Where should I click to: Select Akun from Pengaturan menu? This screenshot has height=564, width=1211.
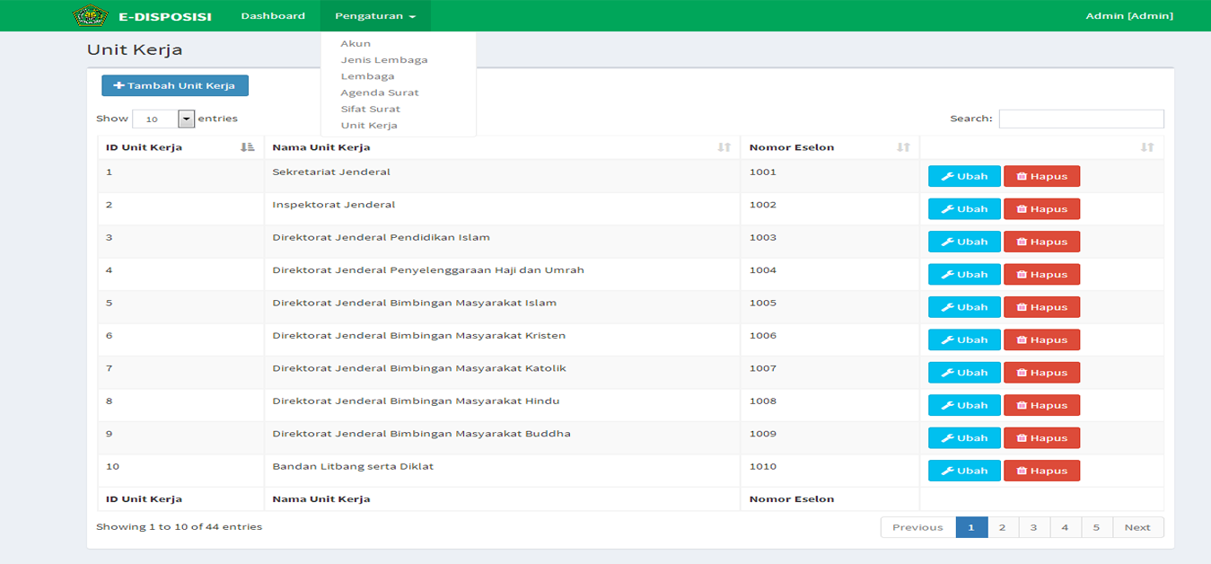click(x=355, y=43)
